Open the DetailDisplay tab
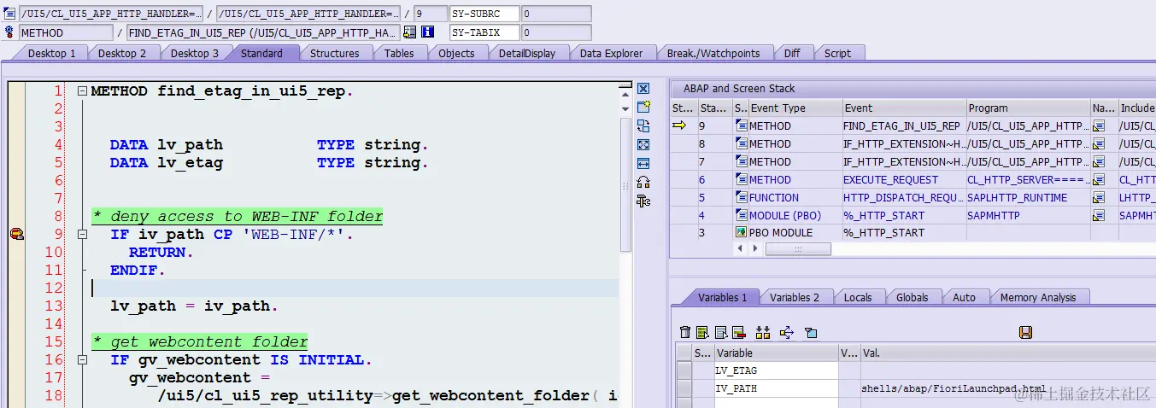 coord(527,53)
